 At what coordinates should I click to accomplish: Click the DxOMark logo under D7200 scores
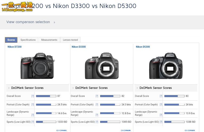[x=62, y=130]
